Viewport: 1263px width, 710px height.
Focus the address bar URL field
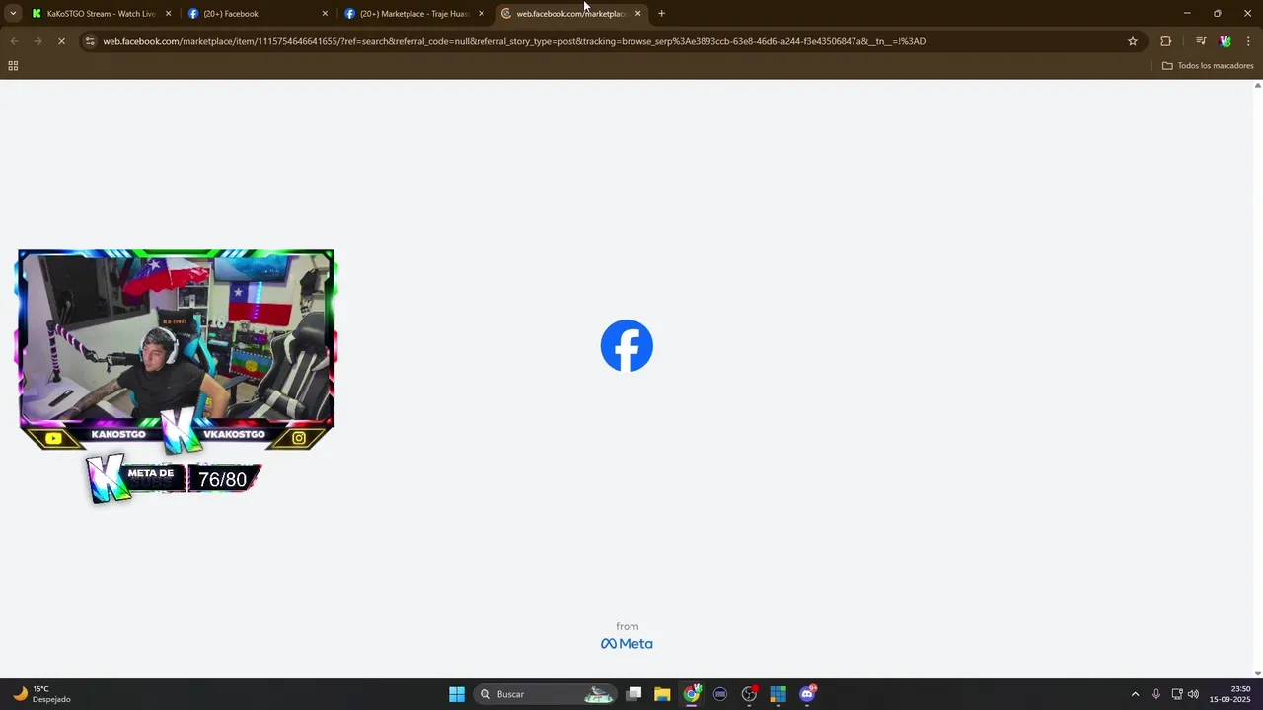coord(612,41)
